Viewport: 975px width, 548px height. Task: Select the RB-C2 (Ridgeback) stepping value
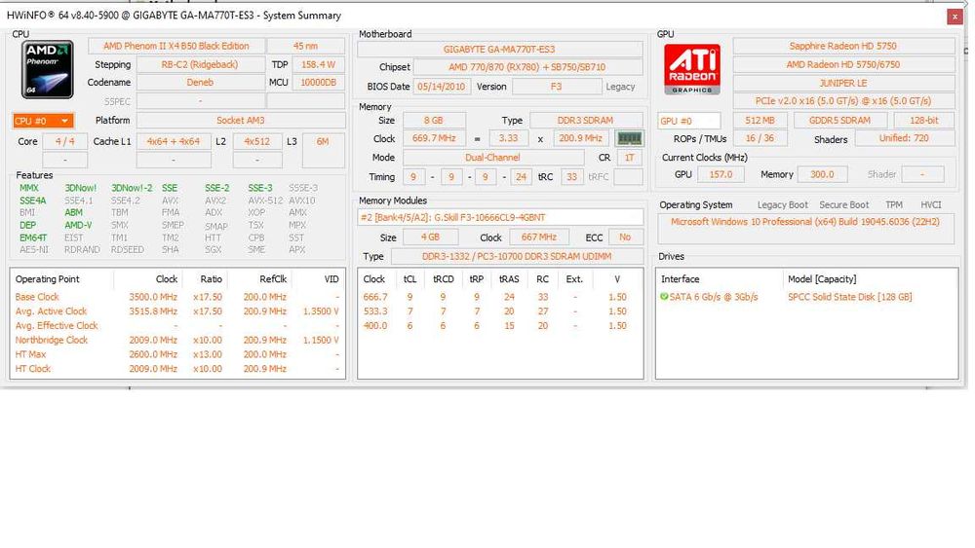tap(200, 64)
